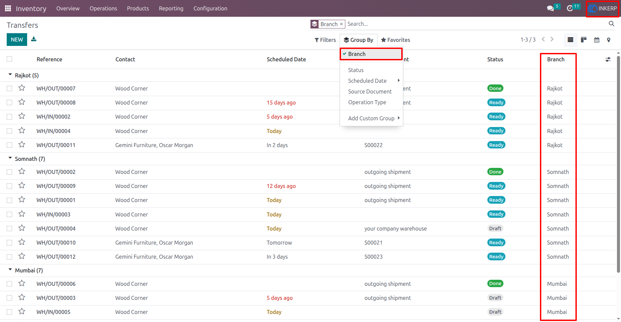Toggle the select-all header checkbox
The width and height of the screenshot is (621, 322).
pyautogui.click(x=9, y=59)
